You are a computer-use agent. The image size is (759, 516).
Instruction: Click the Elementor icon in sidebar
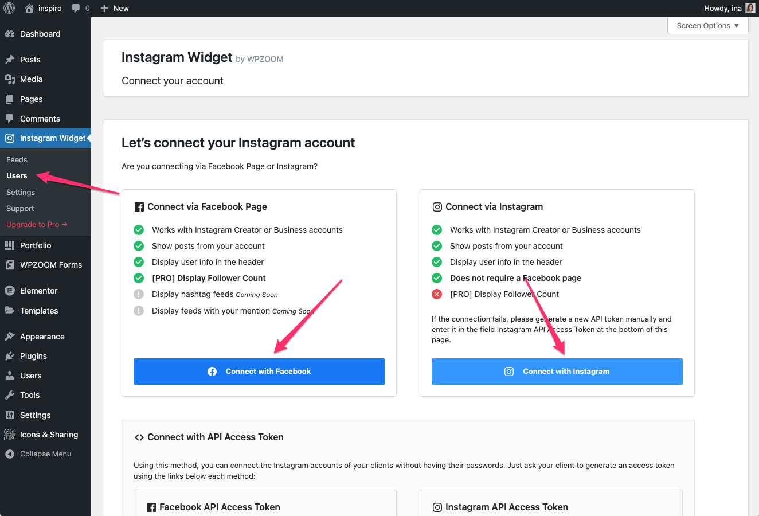pyautogui.click(x=10, y=291)
